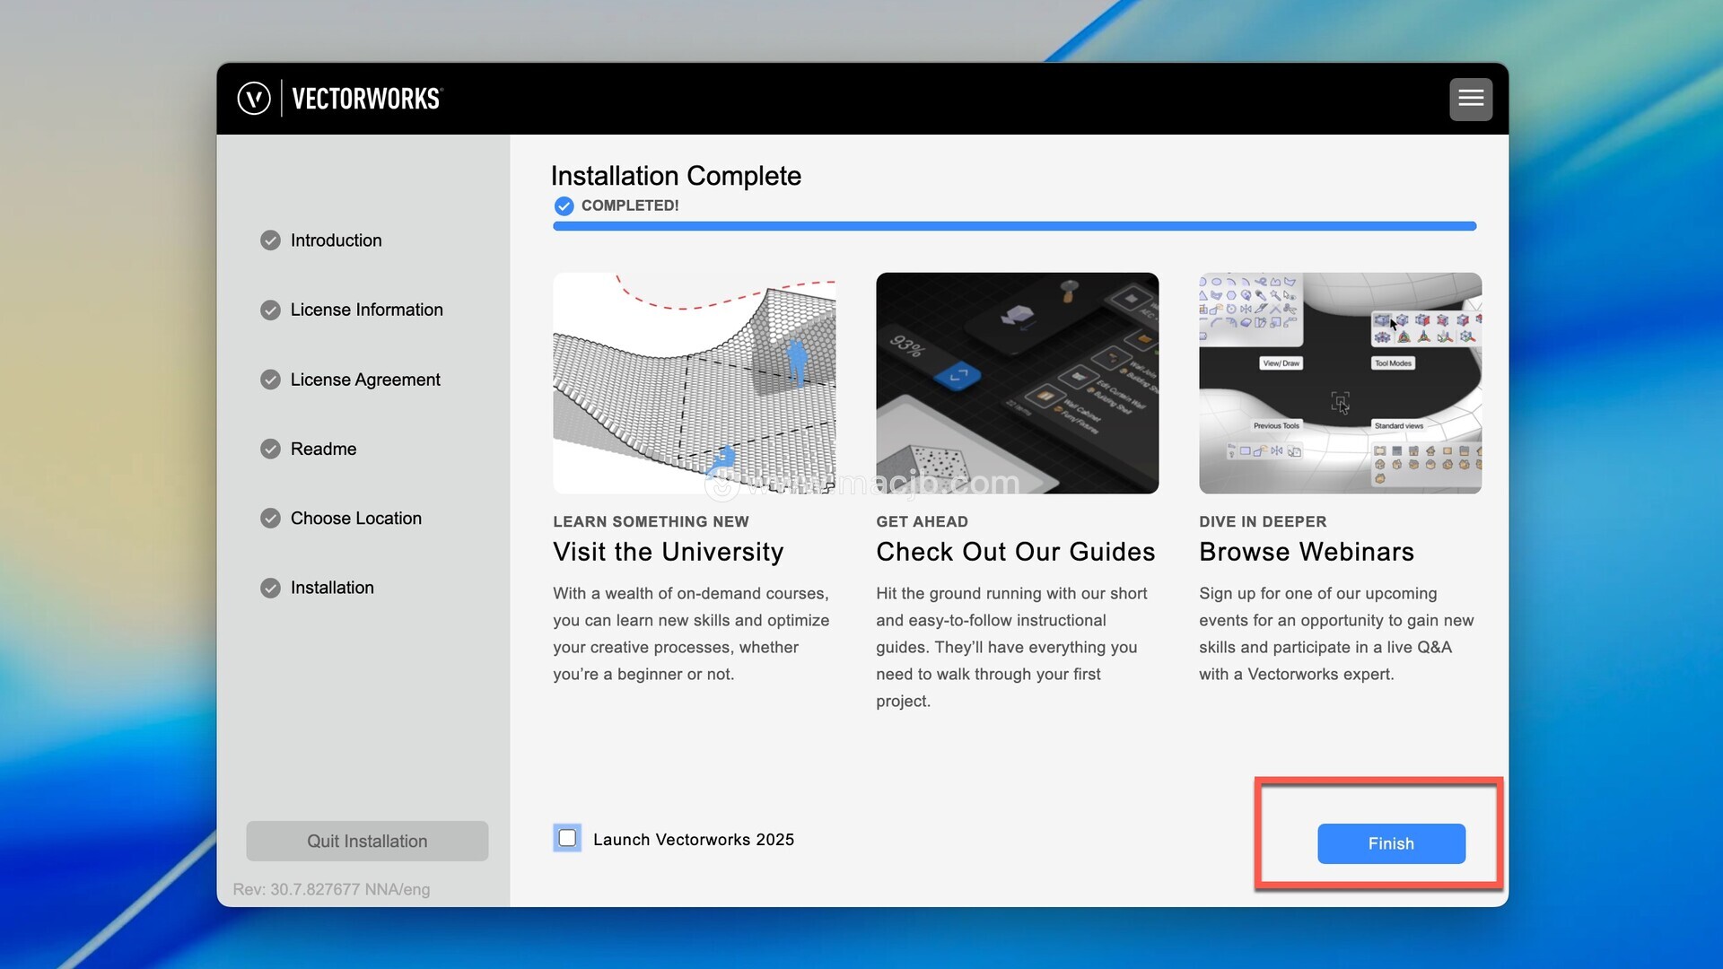This screenshot has height=969, width=1723.
Task: Click the Vectorworks circular V logo
Action: point(254,99)
